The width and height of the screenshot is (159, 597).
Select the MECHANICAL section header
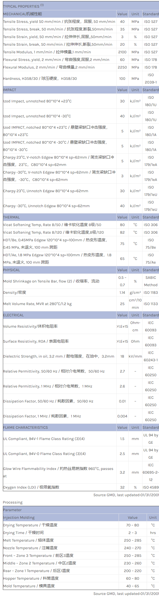pyautogui.click(x=23, y=14)
